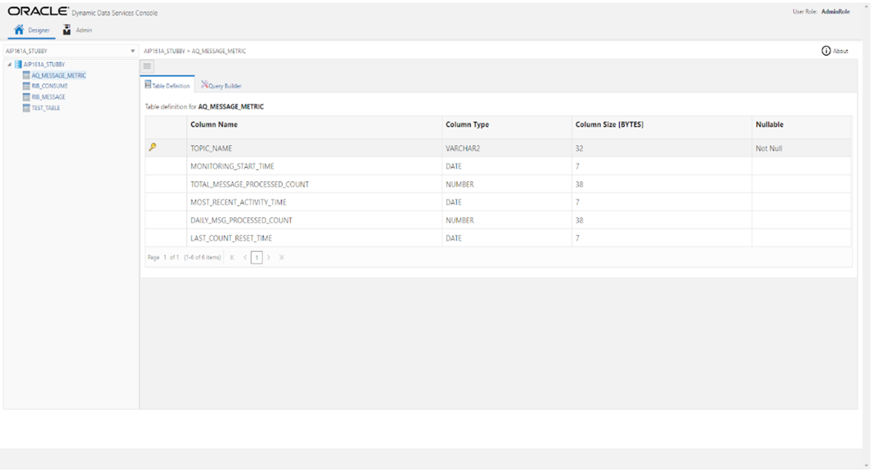The width and height of the screenshot is (871, 471).
Task: Click the next page arrow in pagination
Action: [x=269, y=257]
